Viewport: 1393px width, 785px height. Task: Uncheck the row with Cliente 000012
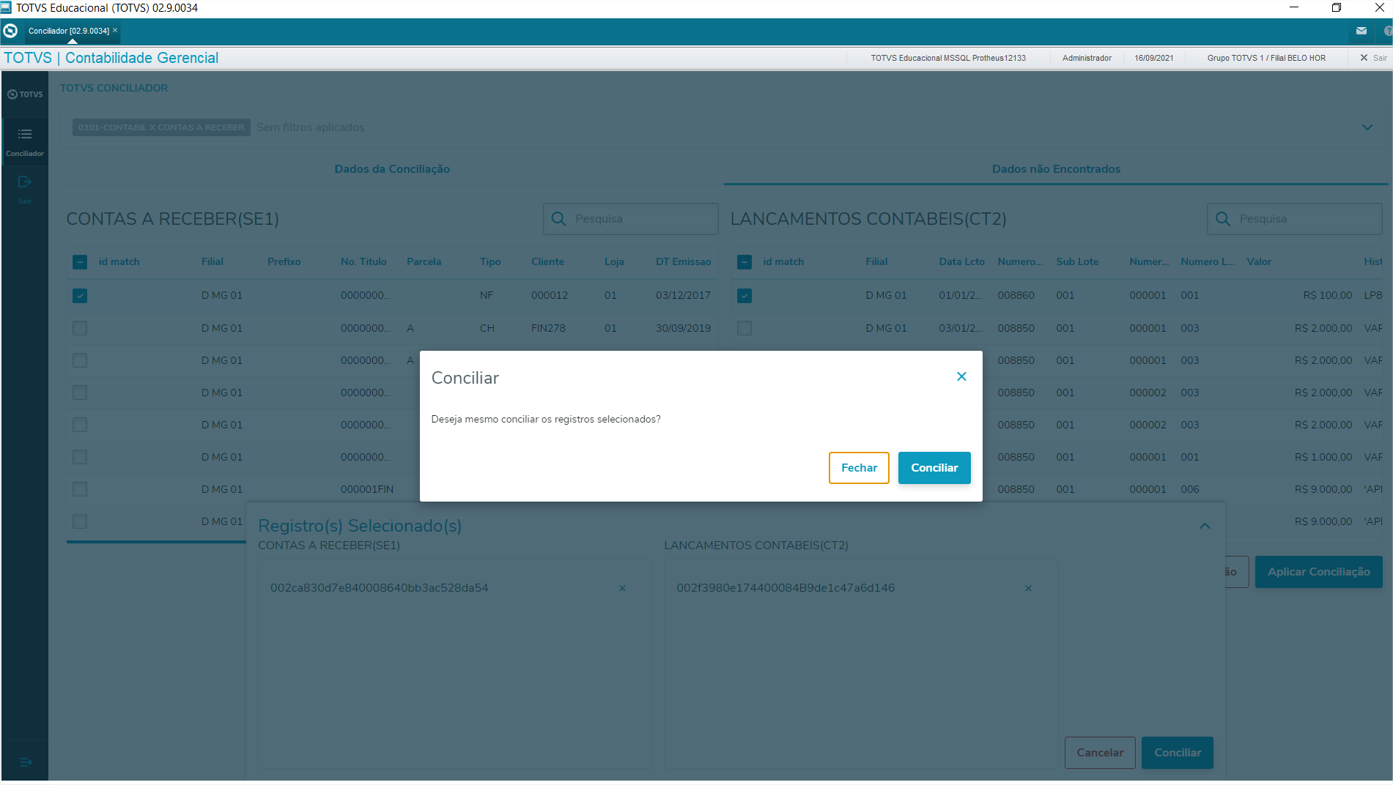click(x=80, y=296)
